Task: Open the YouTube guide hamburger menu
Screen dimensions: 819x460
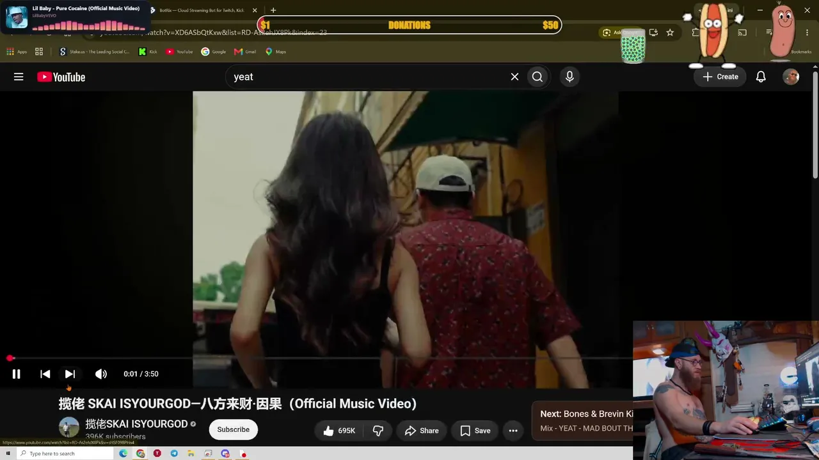Action: click(19, 77)
